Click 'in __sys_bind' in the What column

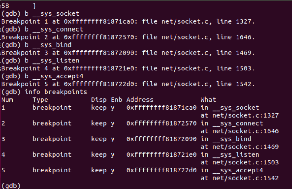click(226, 139)
